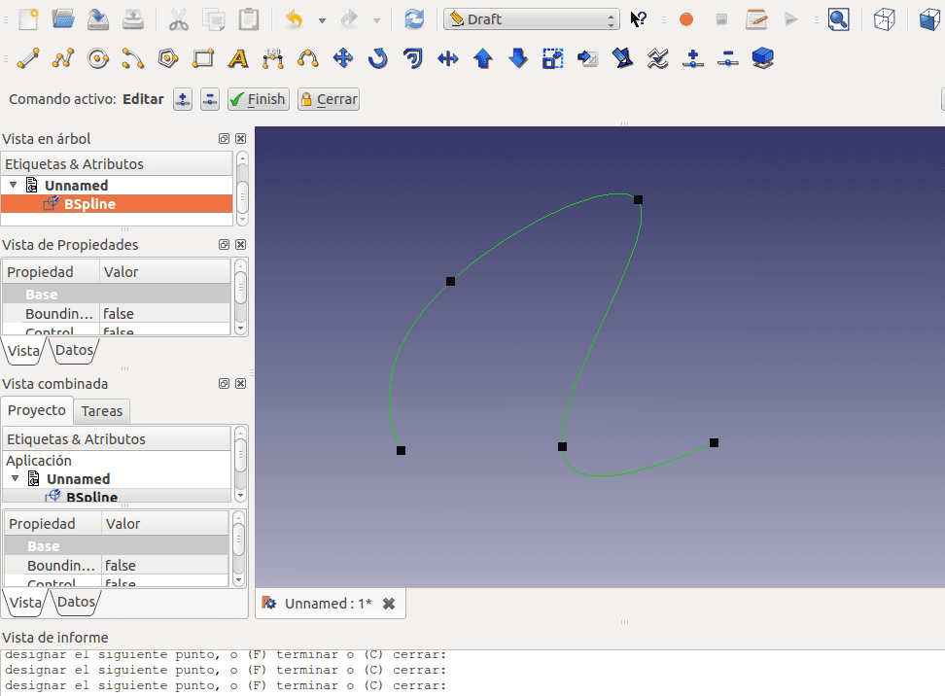The width and height of the screenshot is (945, 696).
Task: Open the file with the folder icon
Action: 63,19
